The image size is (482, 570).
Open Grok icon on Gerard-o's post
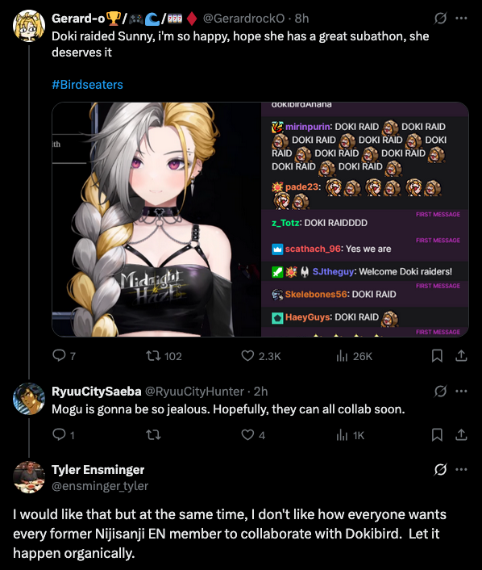440,18
